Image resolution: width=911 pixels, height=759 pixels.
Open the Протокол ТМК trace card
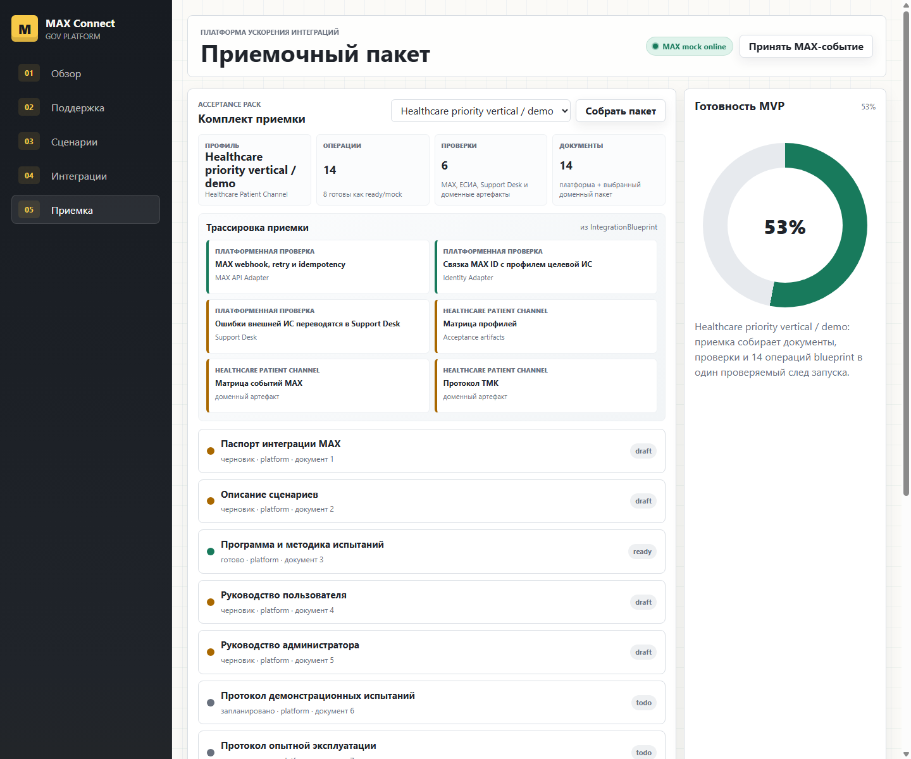click(x=546, y=386)
